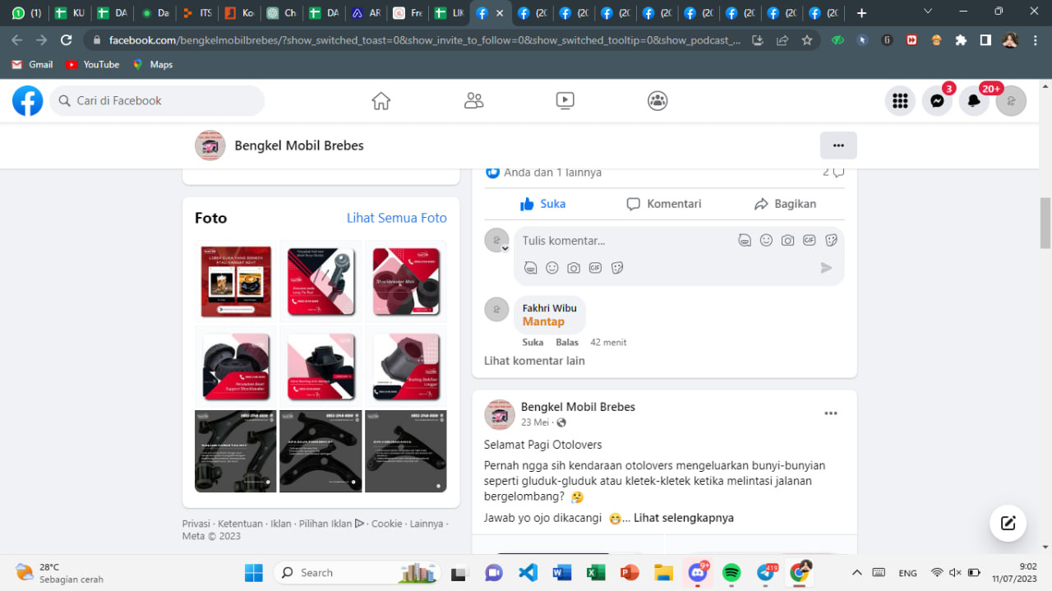Open Facebook Home feed icon
The image size is (1052, 591).
381,100
